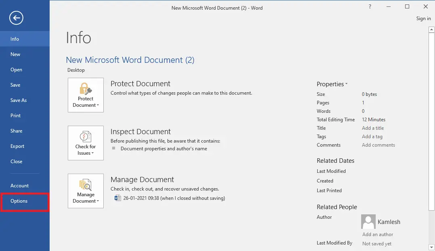Expand the Properties dropdown heading
The height and width of the screenshot is (251, 435).
click(x=332, y=84)
